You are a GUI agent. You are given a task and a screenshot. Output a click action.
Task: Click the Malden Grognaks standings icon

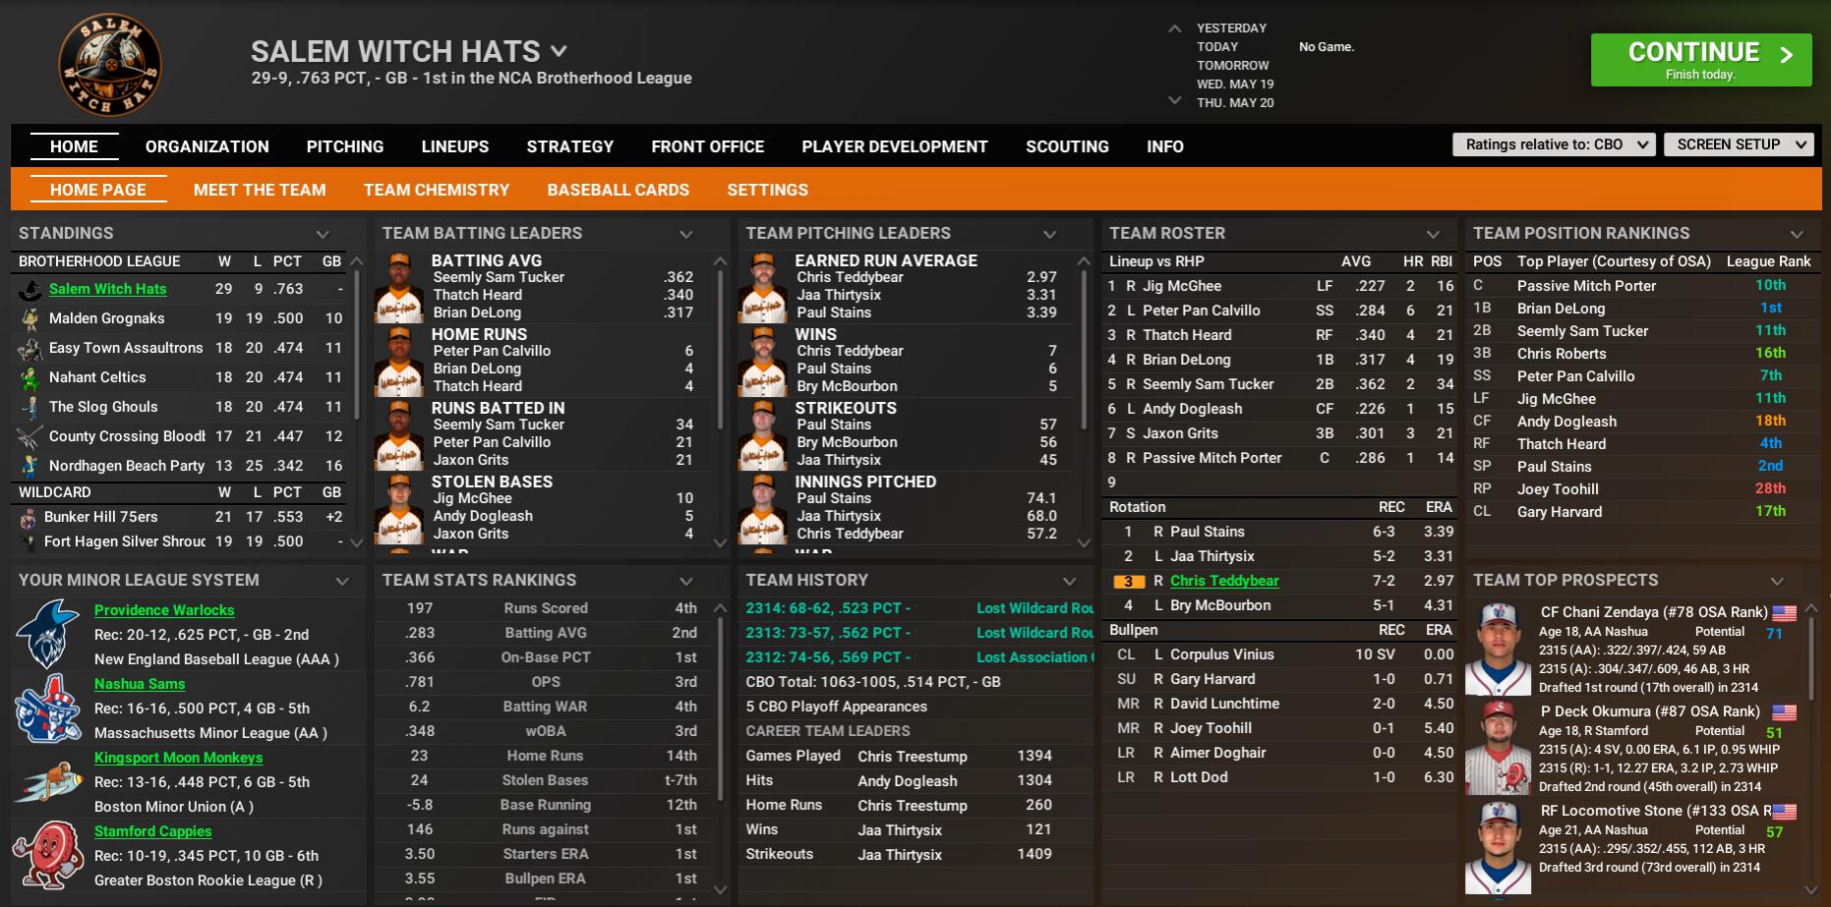[30, 318]
